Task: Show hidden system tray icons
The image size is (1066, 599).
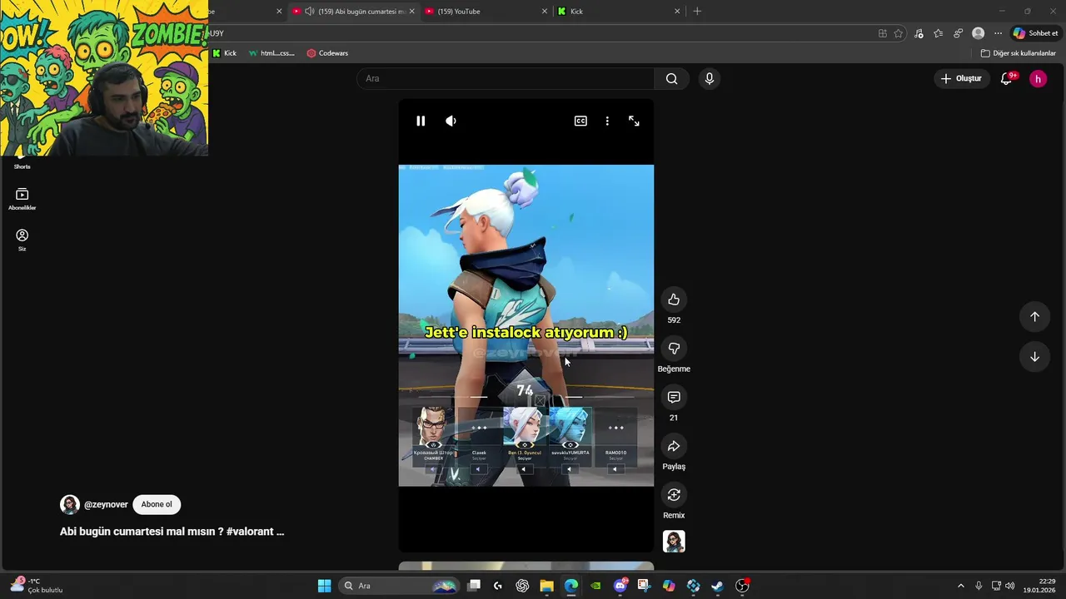Action: tap(960, 586)
